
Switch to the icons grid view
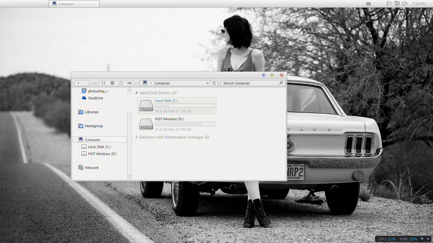coord(103,83)
